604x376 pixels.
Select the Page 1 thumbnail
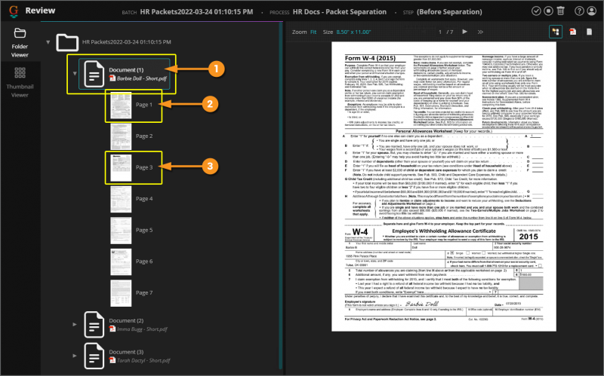(x=121, y=105)
